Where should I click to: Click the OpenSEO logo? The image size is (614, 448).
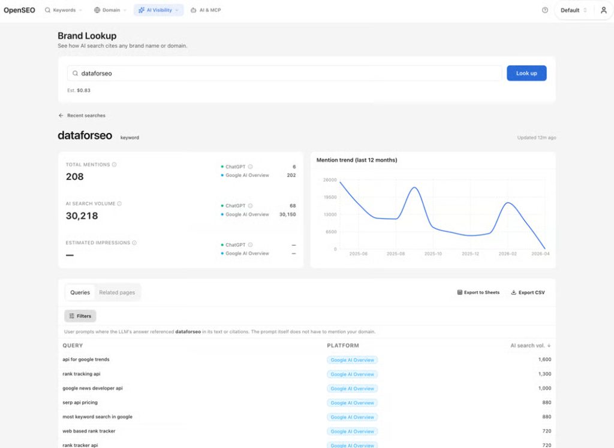click(19, 10)
